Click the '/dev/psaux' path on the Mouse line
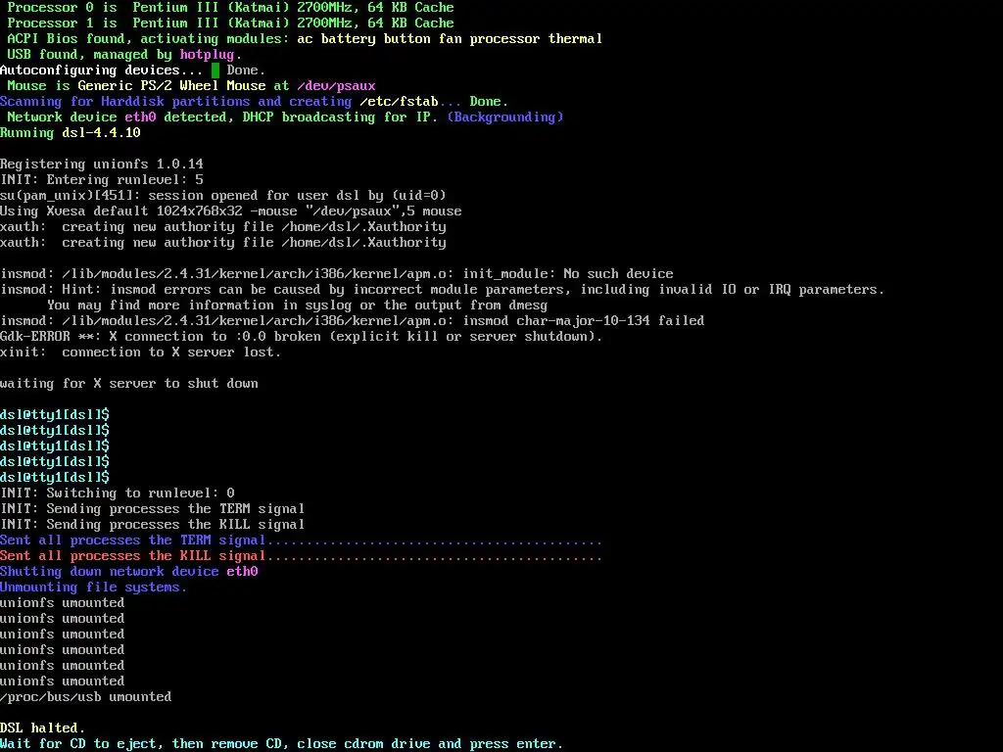 [x=337, y=86]
